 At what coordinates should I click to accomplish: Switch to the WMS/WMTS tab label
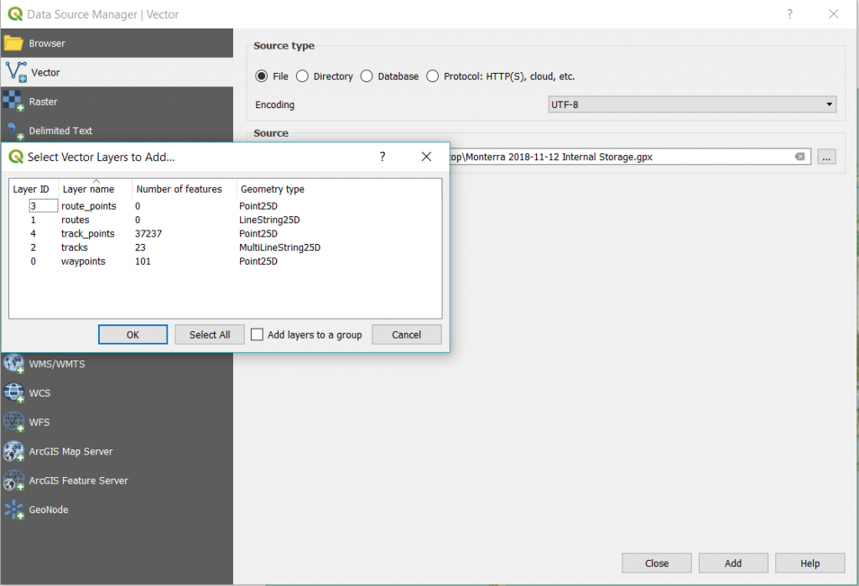click(x=57, y=364)
